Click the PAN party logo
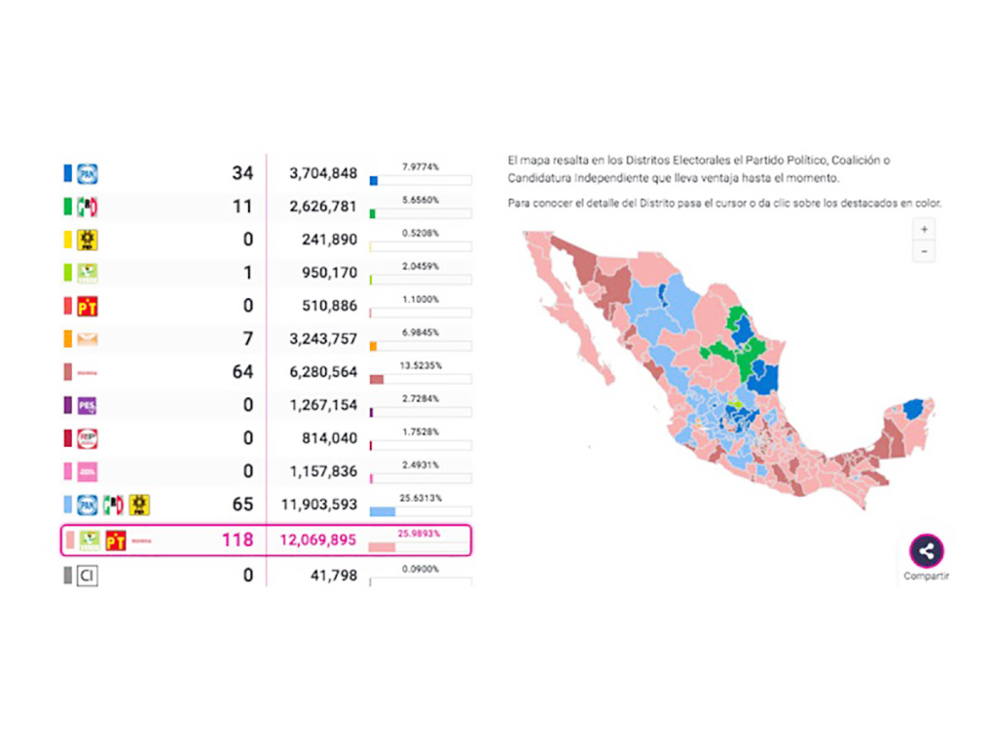This screenshot has width=993, height=745. (88, 174)
